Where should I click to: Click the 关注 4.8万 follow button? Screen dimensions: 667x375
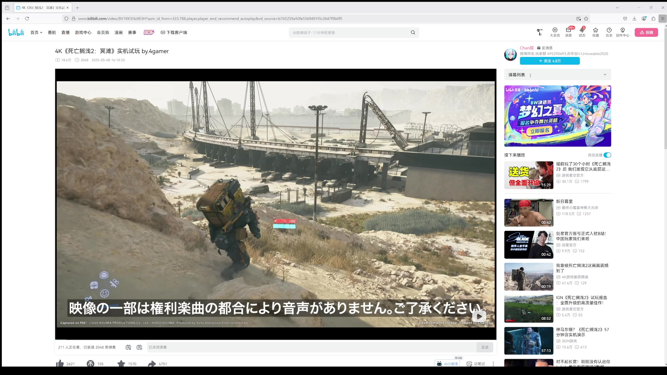tap(550, 61)
